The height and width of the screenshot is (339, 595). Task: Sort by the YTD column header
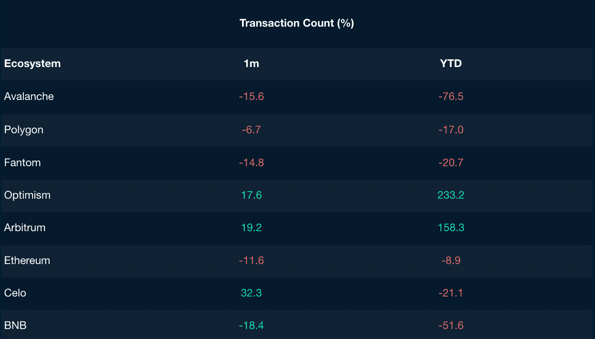pos(451,64)
